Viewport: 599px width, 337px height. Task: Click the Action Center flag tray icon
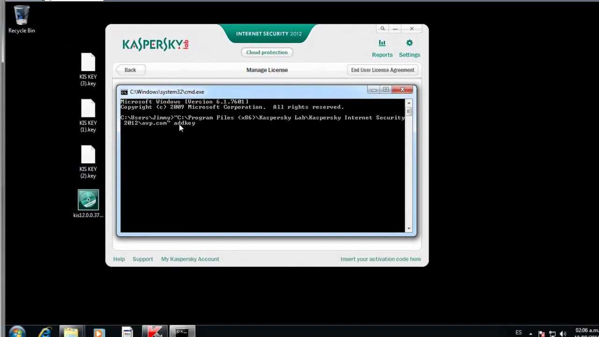coord(541,334)
